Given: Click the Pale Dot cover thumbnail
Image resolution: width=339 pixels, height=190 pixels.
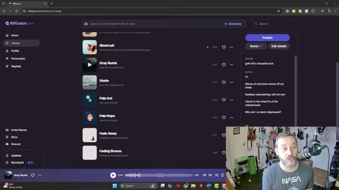Looking at the screenshot, I should coord(90,100).
